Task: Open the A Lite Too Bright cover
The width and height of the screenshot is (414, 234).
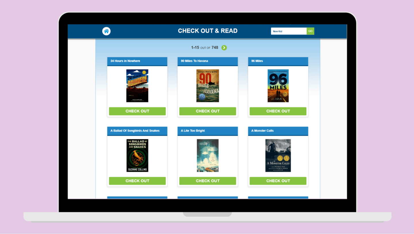Action: (x=208, y=156)
